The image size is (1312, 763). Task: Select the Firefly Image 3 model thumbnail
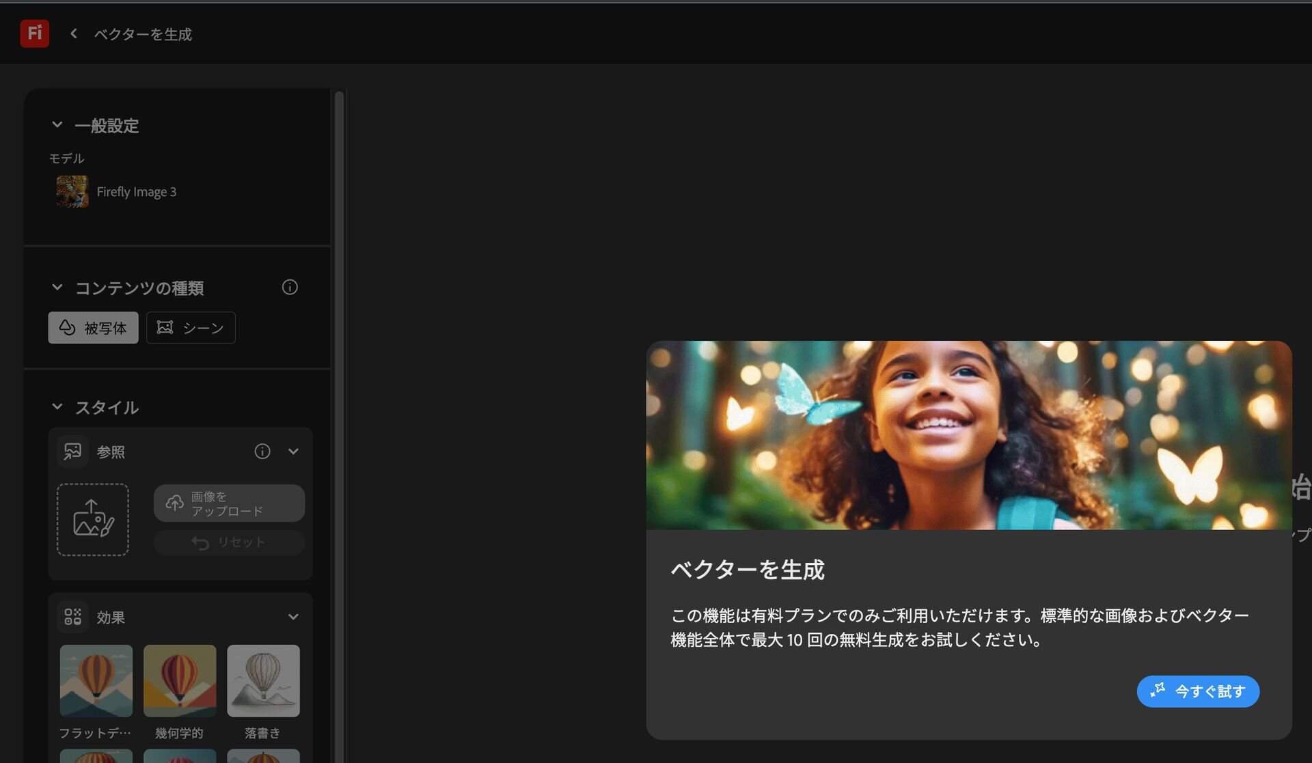[x=72, y=191]
